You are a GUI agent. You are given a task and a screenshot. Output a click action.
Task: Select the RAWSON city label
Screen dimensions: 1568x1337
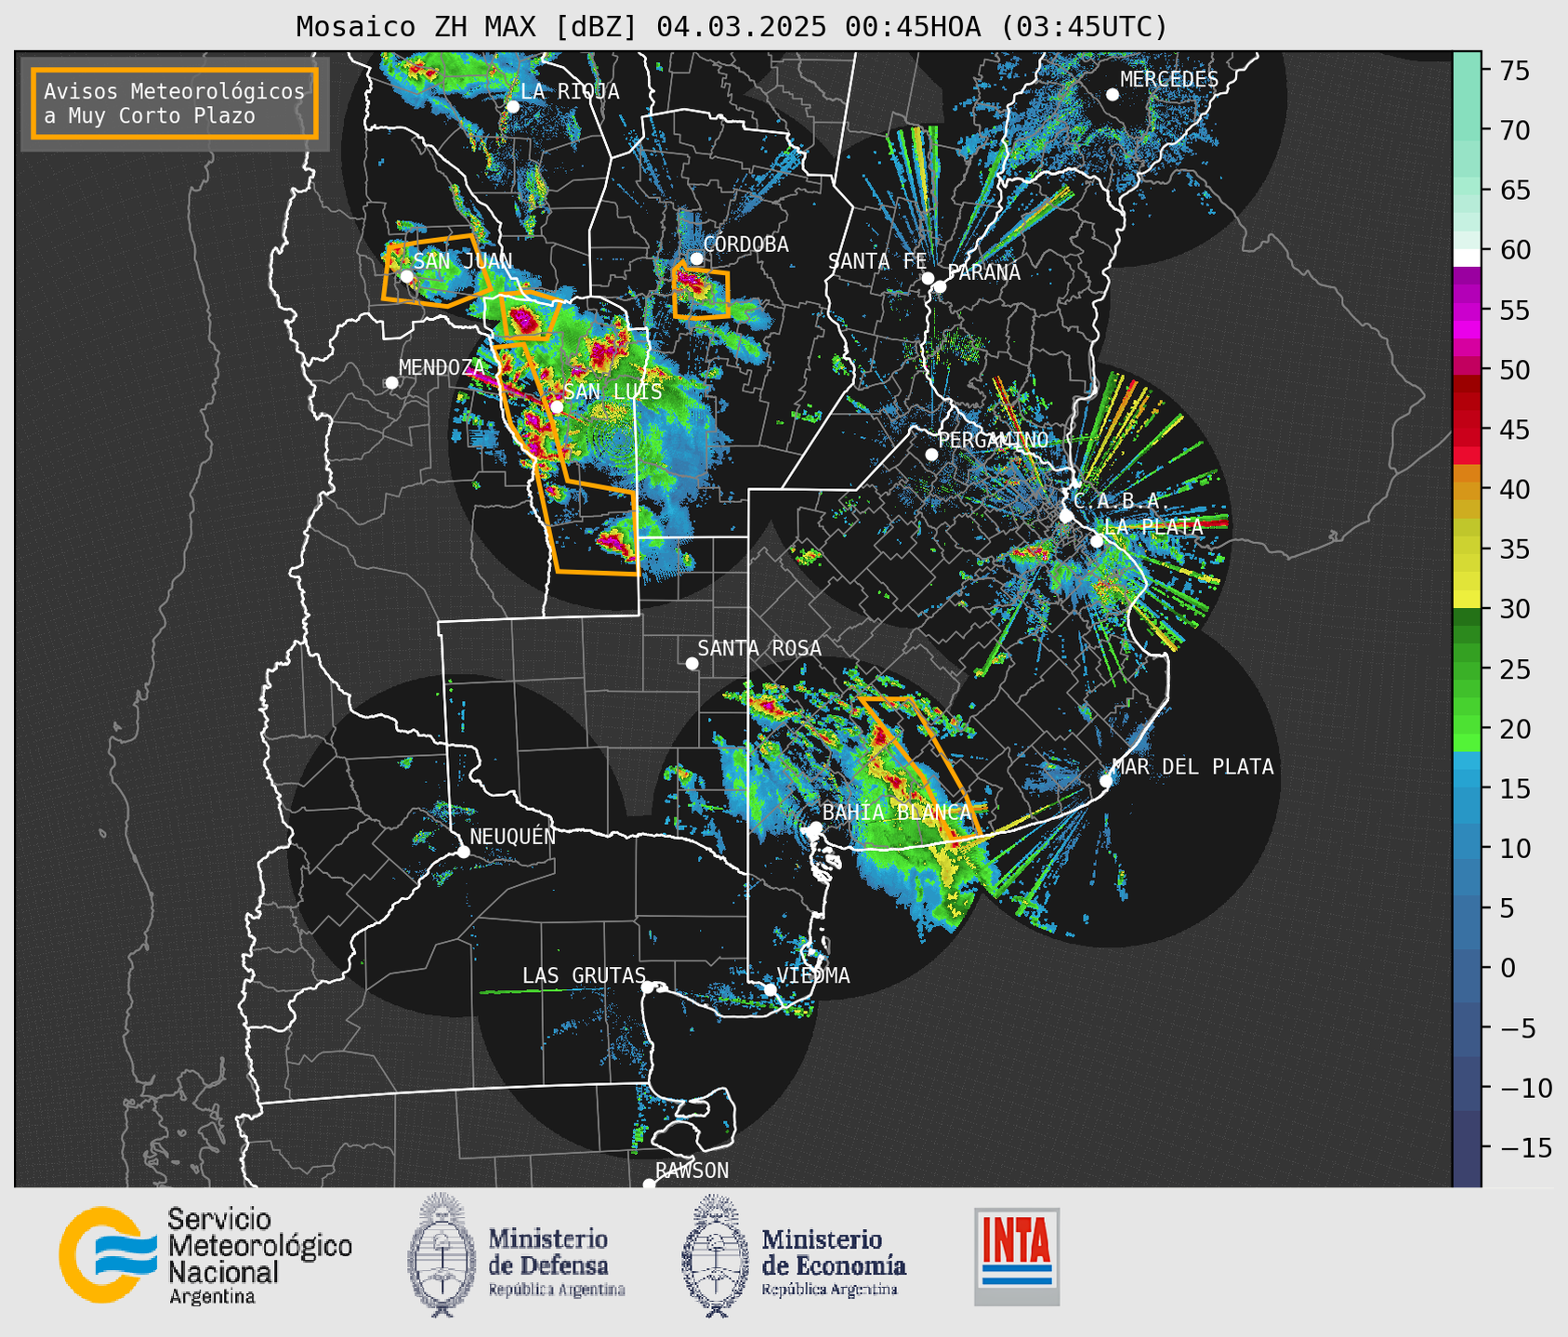[692, 1171]
